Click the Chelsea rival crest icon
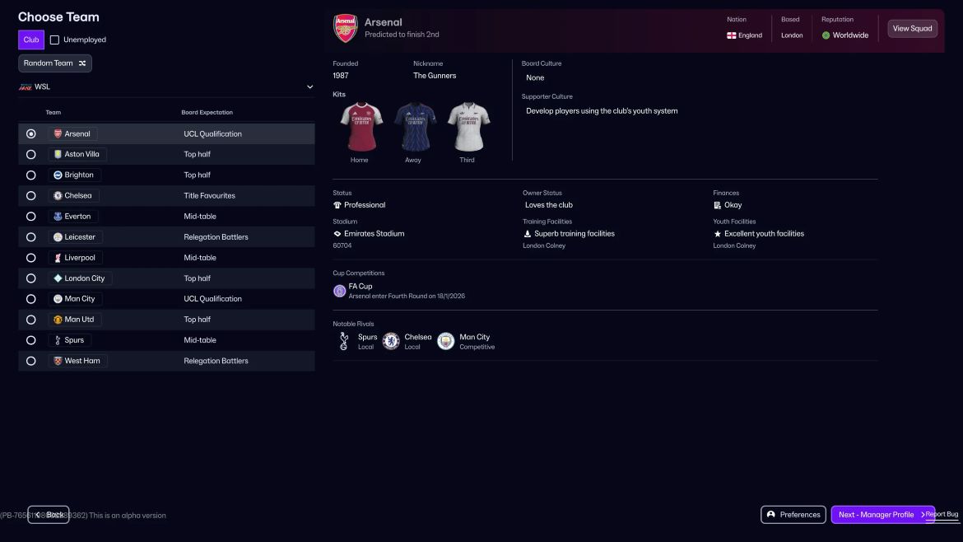The width and height of the screenshot is (963, 542). click(391, 341)
